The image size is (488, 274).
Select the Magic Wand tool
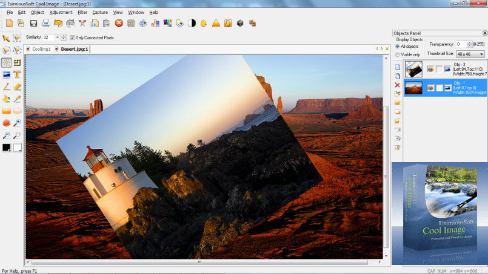pos(7,63)
